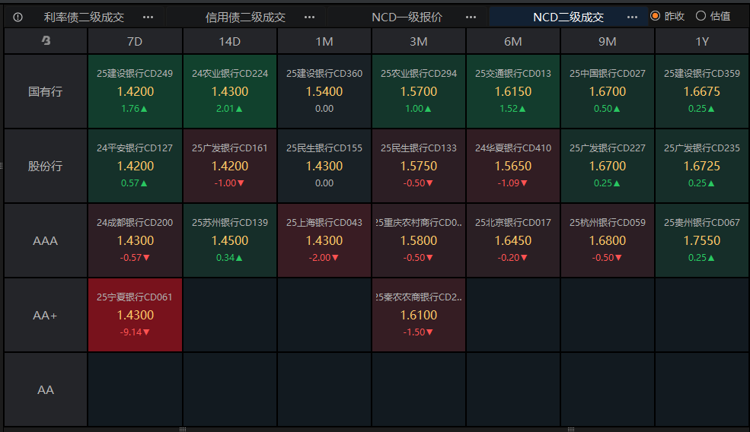This screenshot has height=432, width=750.
Task: Click the logo icon in the table header corner
Action: 46,42
